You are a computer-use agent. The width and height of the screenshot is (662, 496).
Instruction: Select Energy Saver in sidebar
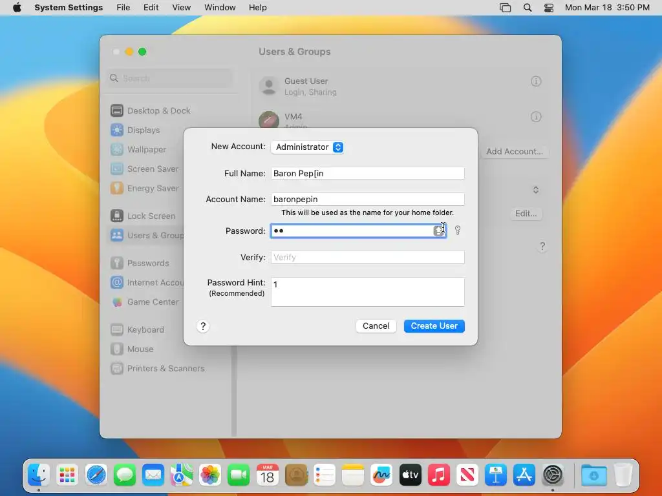point(145,188)
